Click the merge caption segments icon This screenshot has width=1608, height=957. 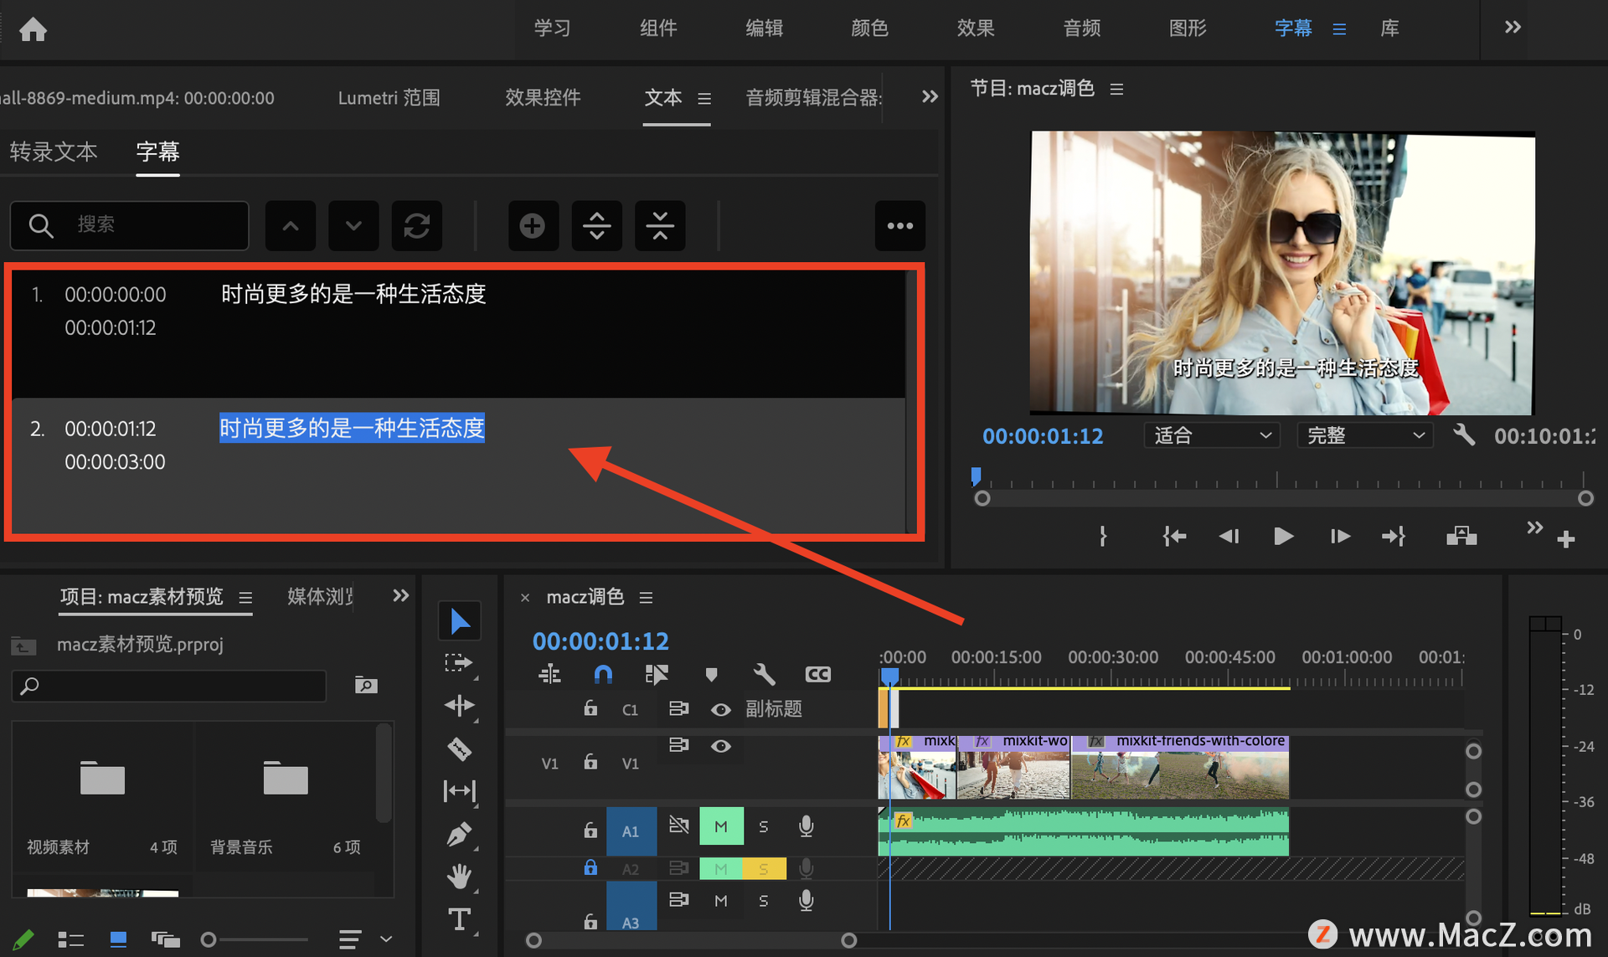pos(660,225)
